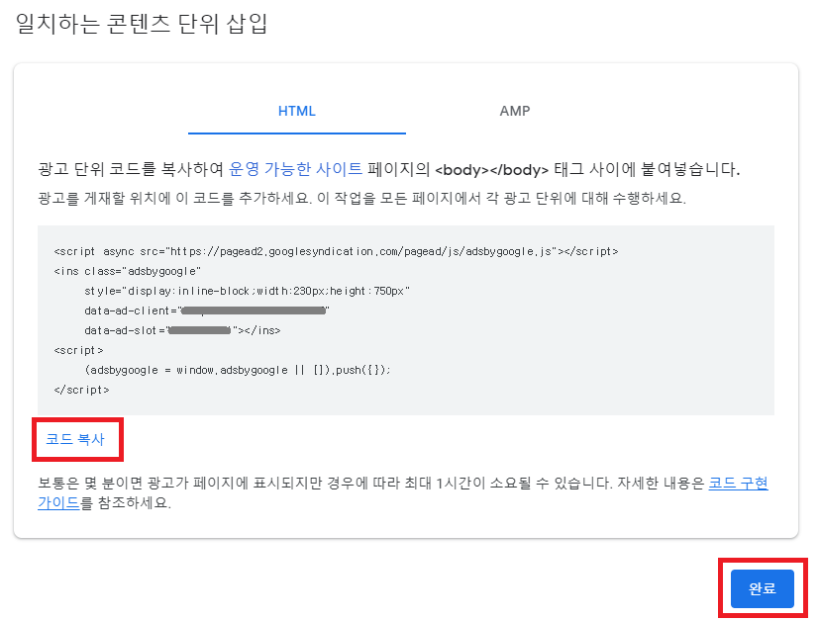
Task: Open the 코드 구현 가이드 link
Action: pos(738,484)
